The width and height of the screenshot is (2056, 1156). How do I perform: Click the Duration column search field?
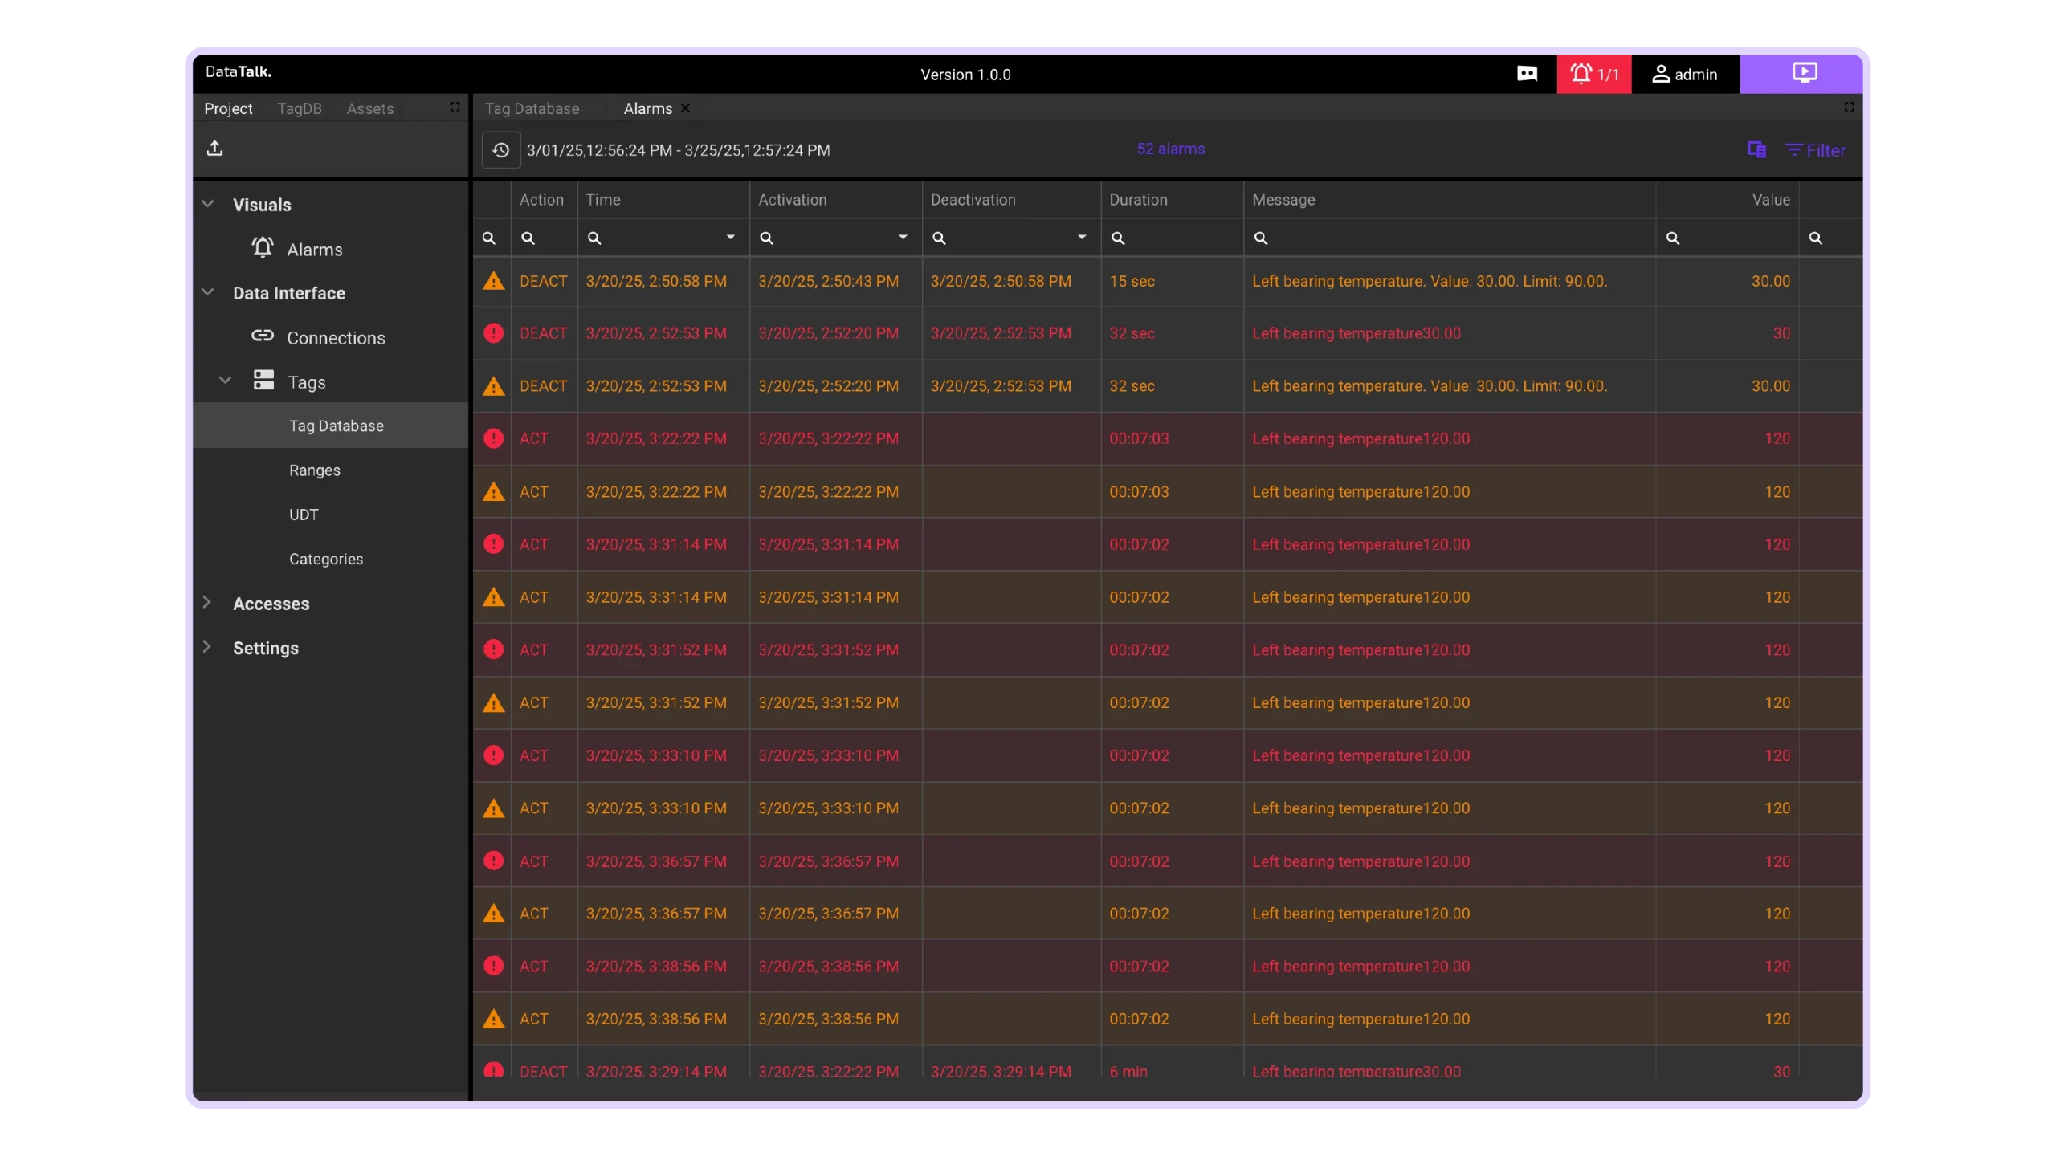(x=1172, y=238)
